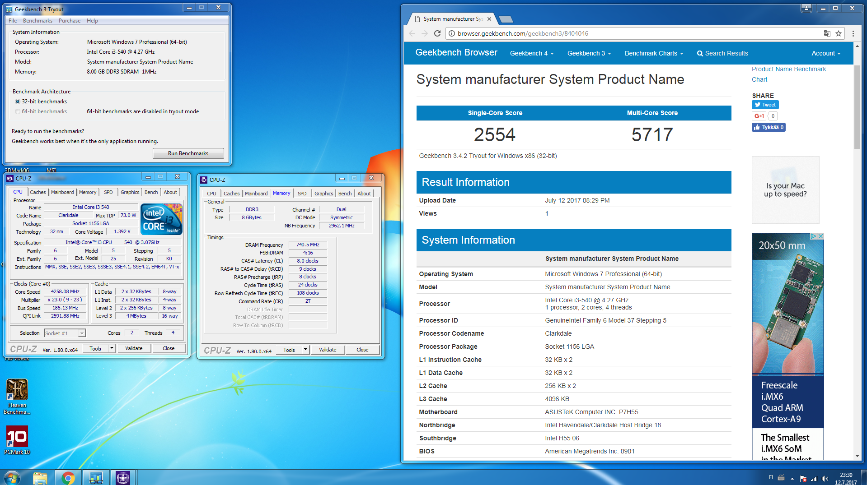Close the ad with the X icon
This screenshot has height=485, width=867.
(x=821, y=236)
